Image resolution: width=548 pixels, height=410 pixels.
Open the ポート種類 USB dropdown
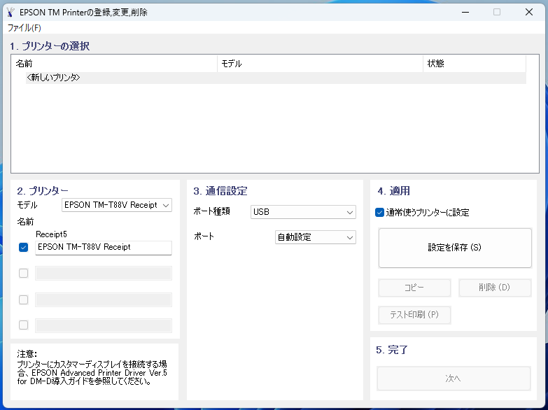pos(303,212)
